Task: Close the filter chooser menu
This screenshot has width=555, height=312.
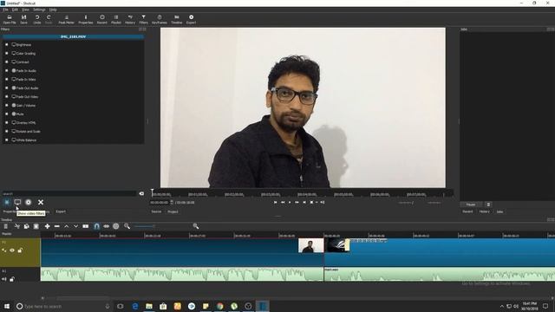Action: coord(41,202)
